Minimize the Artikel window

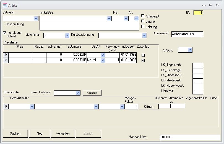204,6
